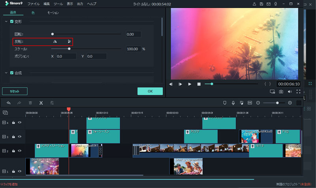Image resolution: width=316 pixels, height=188 pixels.
Task: Open the ファイル menu
Action: (34, 4)
